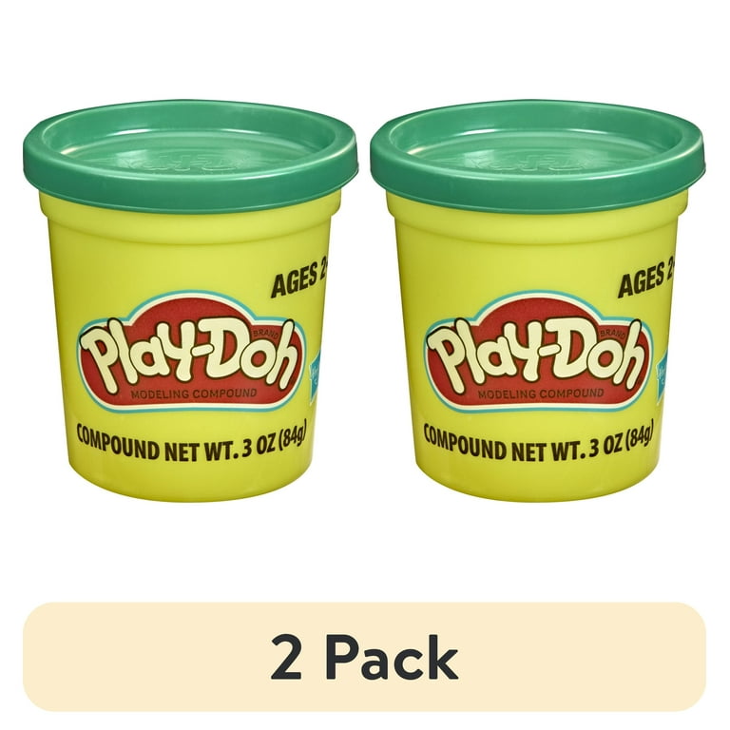The width and height of the screenshot is (730, 730).
Task: Click the 2 Pack banner
Action: (365, 657)
